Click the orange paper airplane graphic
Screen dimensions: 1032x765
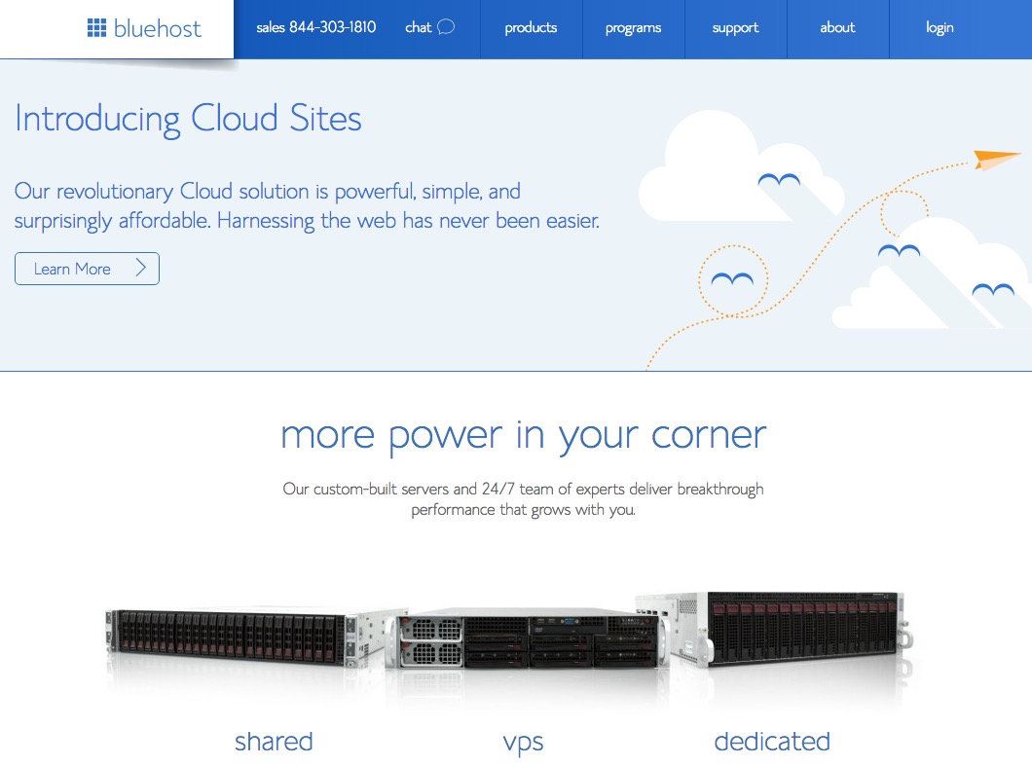[x=996, y=160]
